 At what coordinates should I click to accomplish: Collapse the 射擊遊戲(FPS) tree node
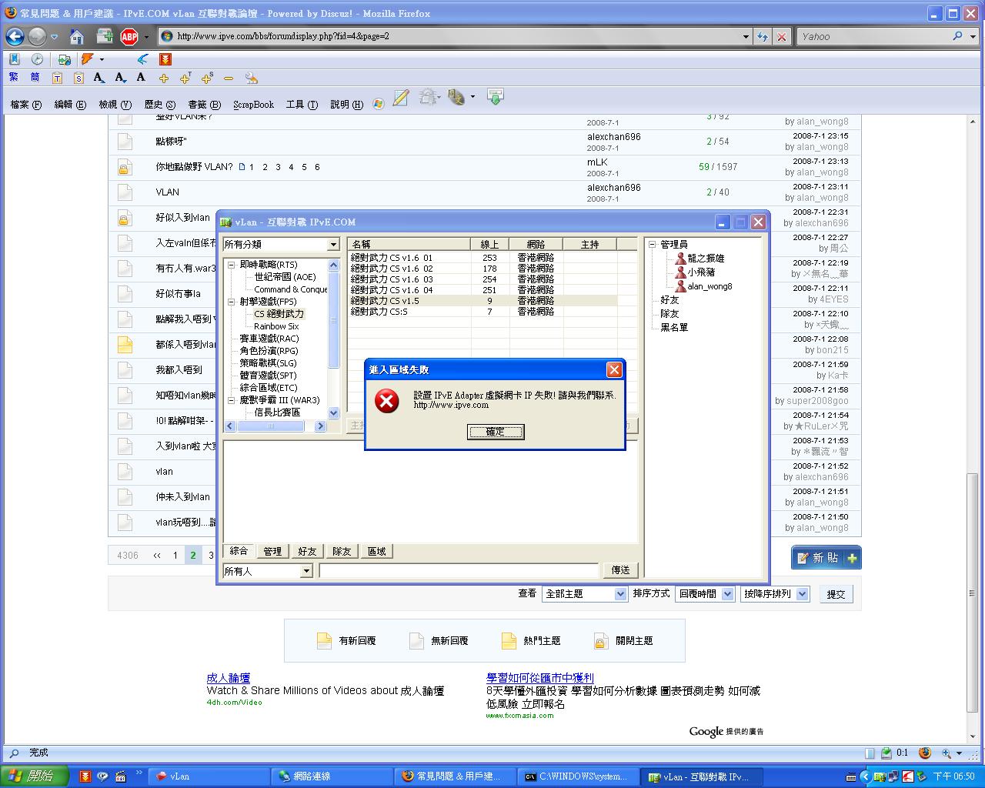pos(231,302)
